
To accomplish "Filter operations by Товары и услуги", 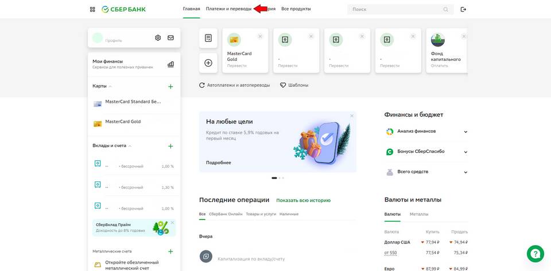I will (x=261, y=214).
